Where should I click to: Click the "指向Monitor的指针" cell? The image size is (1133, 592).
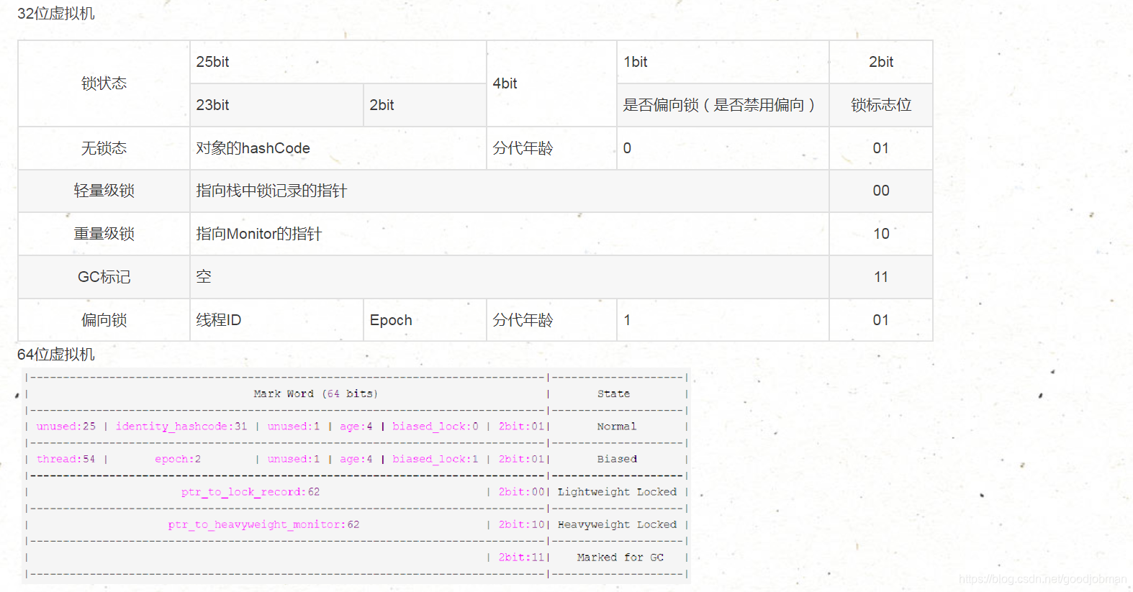(x=510, y=234)
